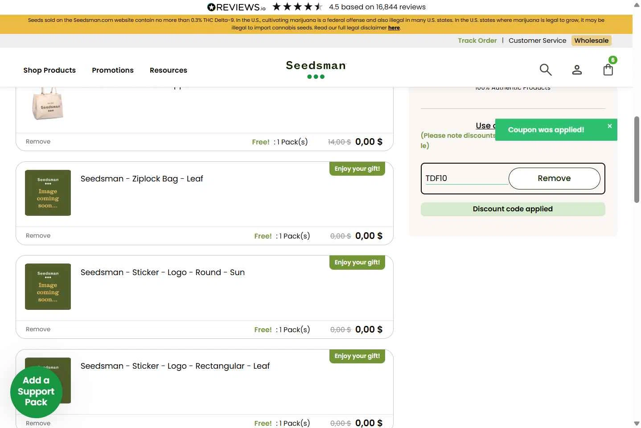The height and width of the screenshot is (428, 641).
Task: Open the Shop Products menu
Action: click(49, 70)
